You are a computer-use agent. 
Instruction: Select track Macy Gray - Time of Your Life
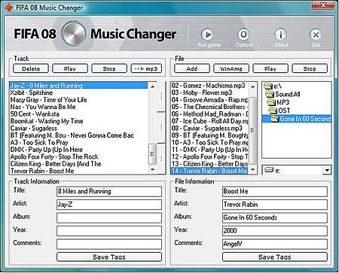click(78, 100)
